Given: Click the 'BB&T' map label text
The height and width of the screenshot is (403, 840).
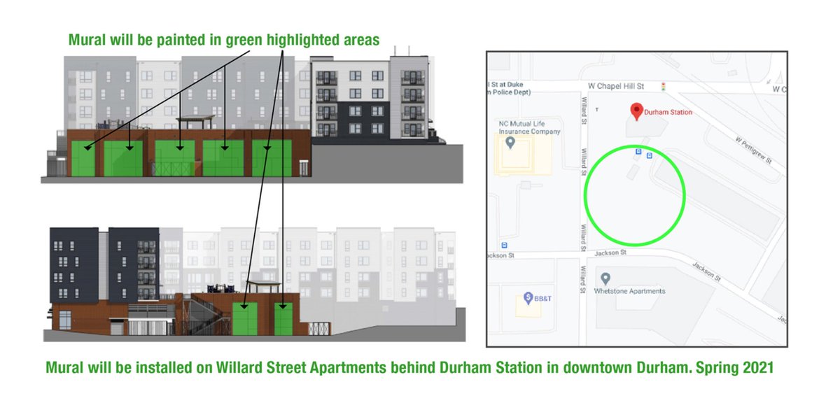Looking at the screenshot, I should 543,298.
